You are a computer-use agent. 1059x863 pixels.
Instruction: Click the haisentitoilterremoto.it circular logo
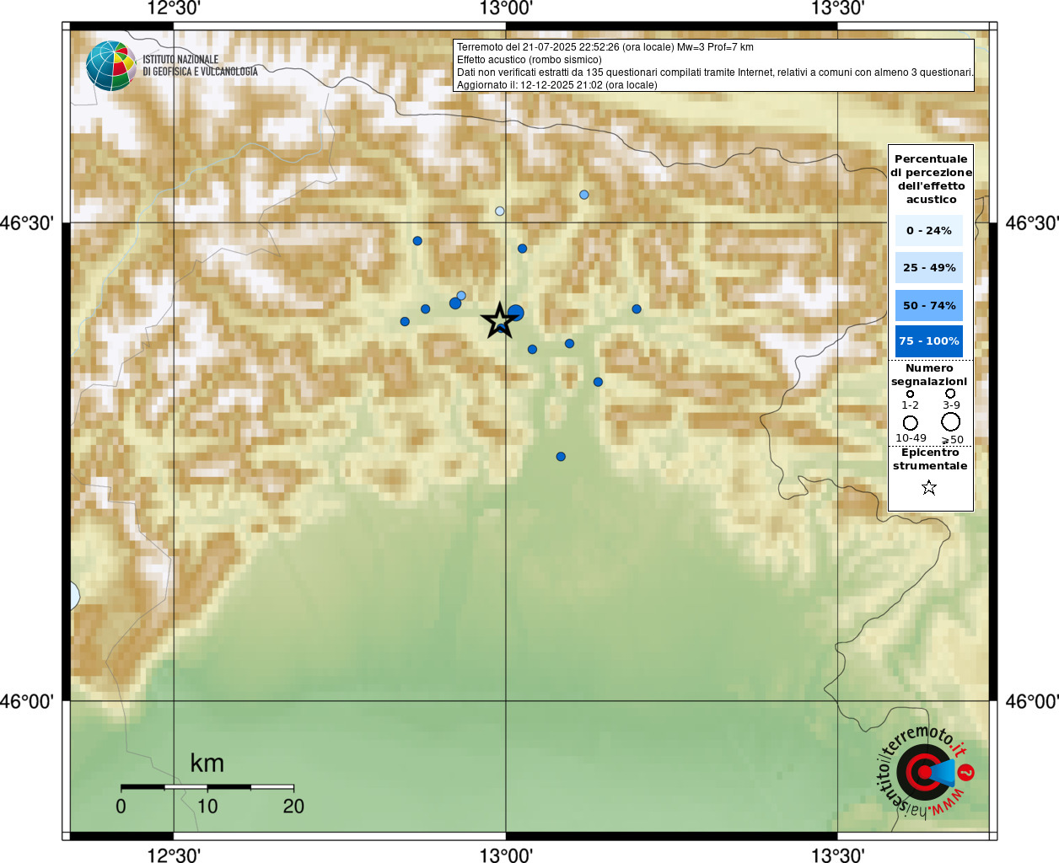926,772
